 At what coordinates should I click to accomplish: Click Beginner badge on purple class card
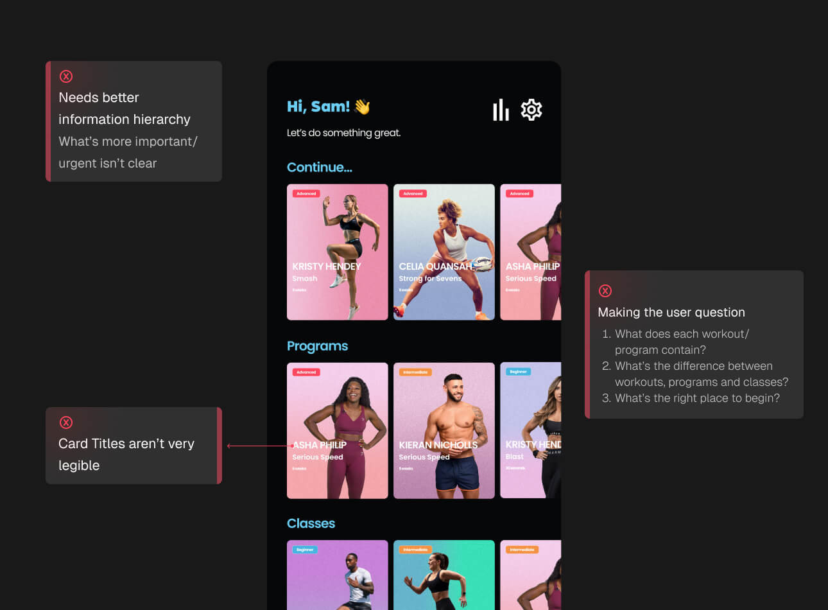point(305,550)
